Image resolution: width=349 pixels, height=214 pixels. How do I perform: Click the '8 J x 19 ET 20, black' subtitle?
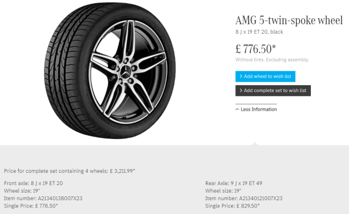[x=259, y=32]
